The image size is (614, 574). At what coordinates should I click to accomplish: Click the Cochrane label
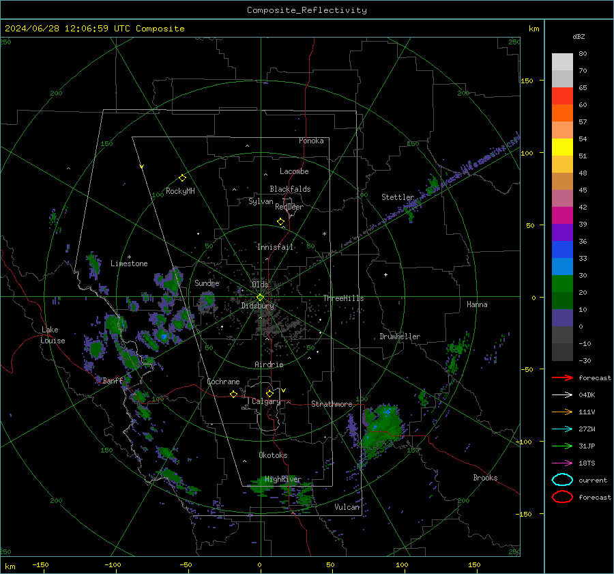[223, 382]
